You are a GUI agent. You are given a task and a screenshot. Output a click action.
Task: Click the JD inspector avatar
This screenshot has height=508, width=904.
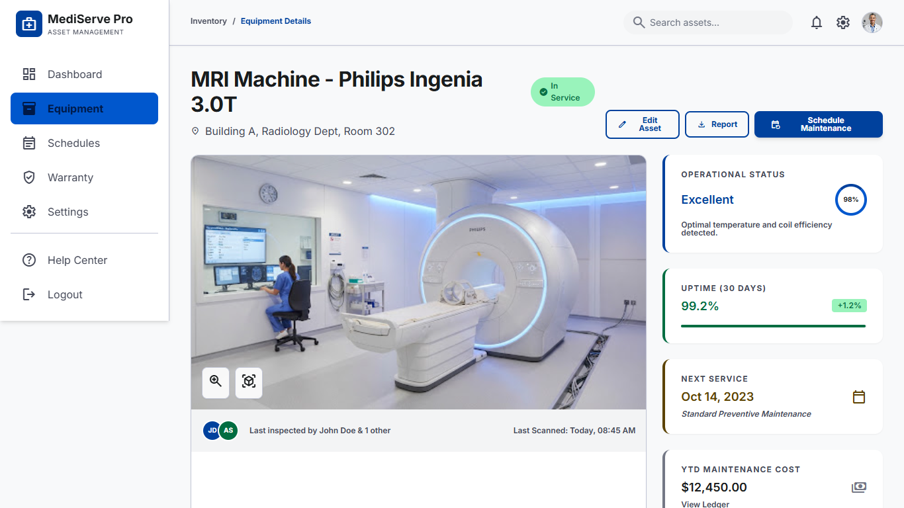(212, 431)
